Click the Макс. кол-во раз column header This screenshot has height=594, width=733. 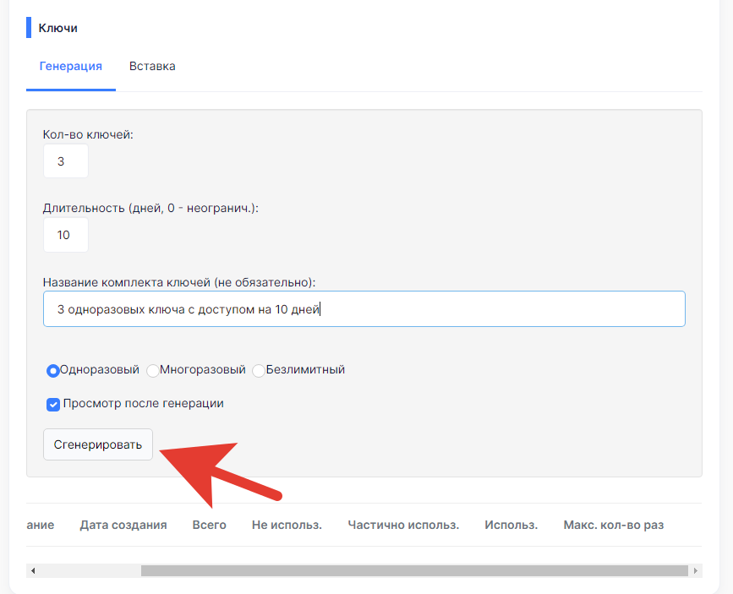pyautogui.click(x=614, y=525)
